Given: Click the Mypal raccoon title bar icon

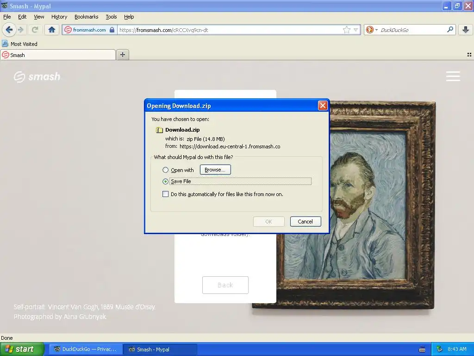Looking at the screenshot, I should click(x=4, y=6).
